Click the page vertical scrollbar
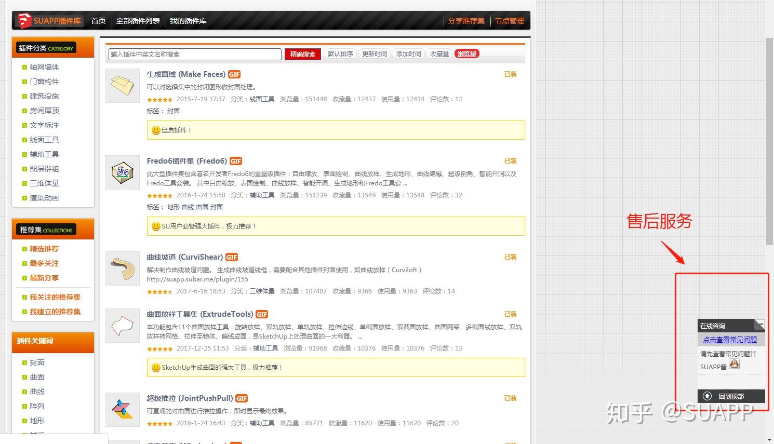 [770, 140]
